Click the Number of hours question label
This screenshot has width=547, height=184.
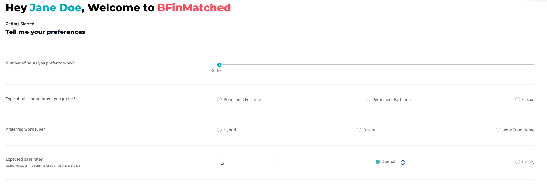point(40,63)
